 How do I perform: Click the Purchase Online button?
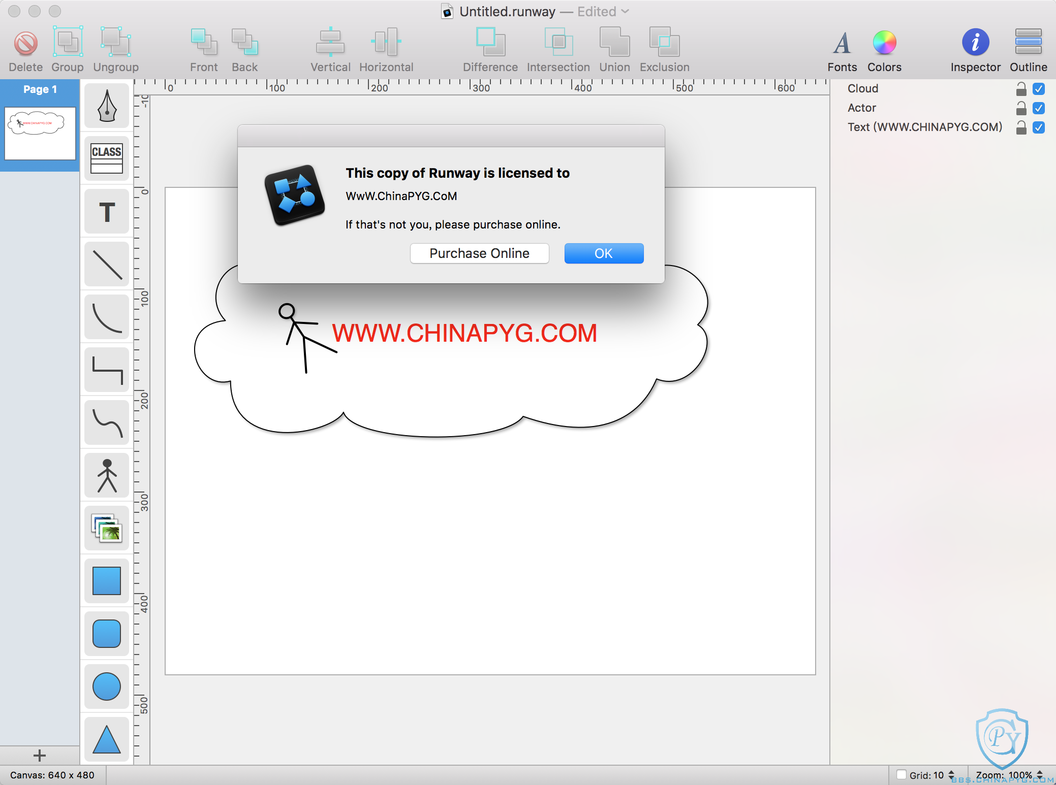tap(479, 253)
